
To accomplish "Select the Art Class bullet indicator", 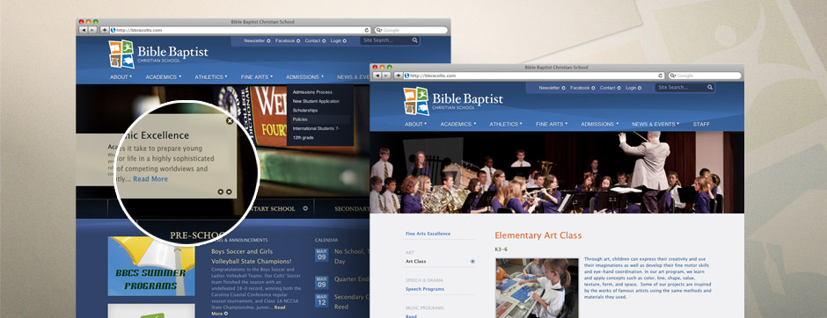I will coord(472,261).
